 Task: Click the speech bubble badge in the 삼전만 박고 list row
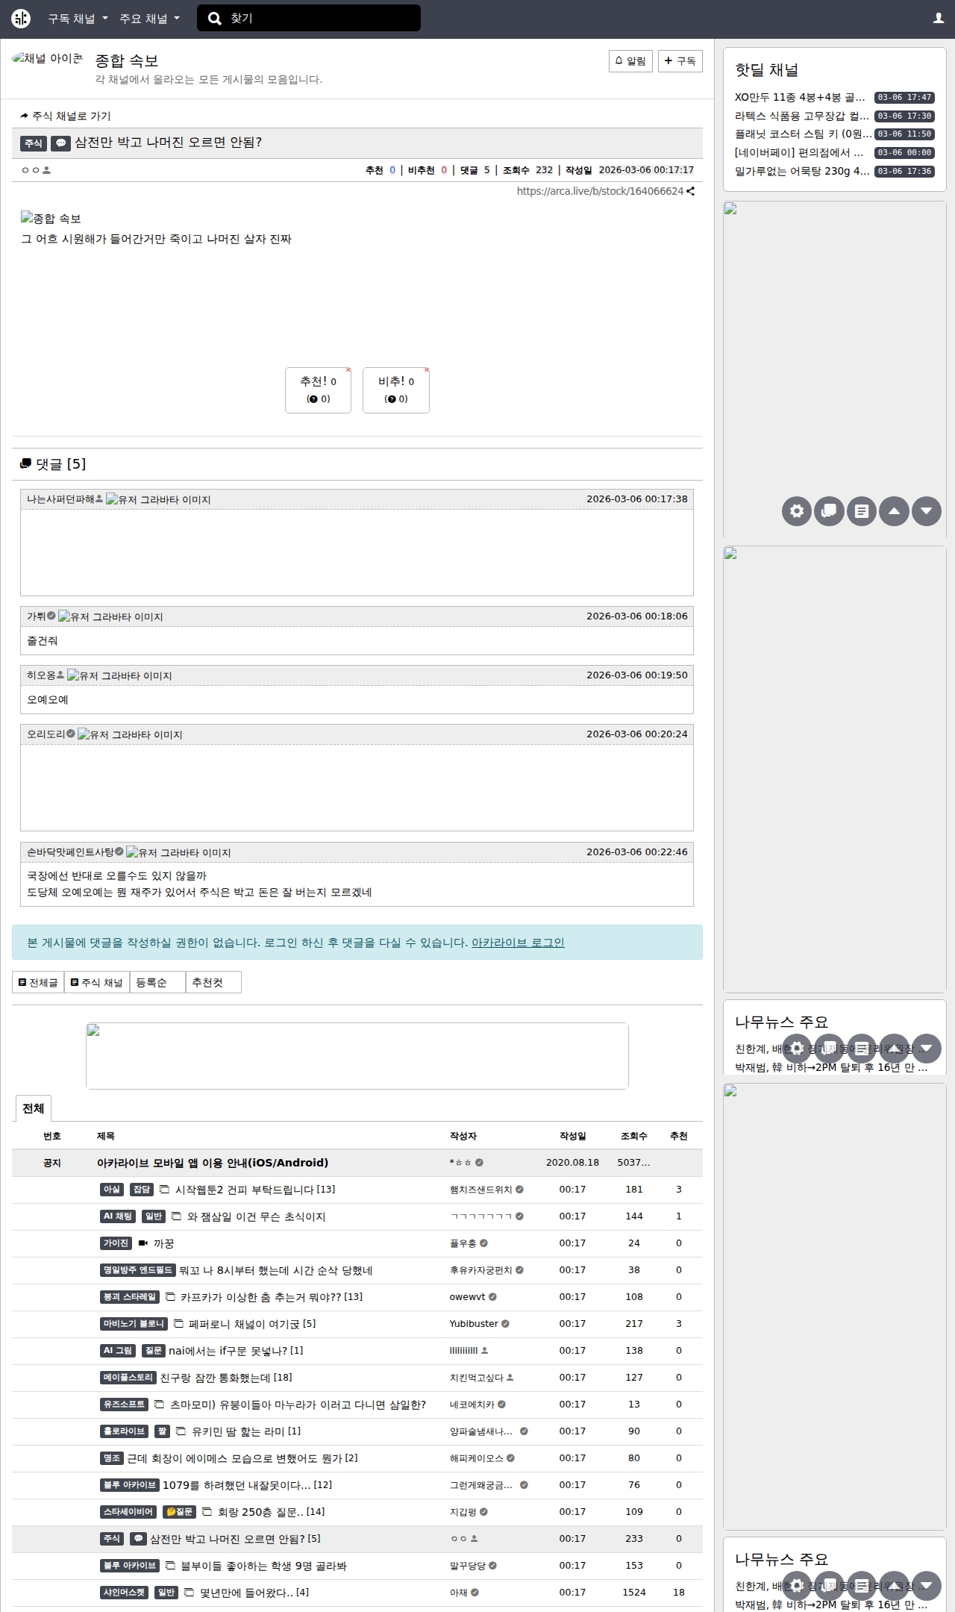(138, 1539)
